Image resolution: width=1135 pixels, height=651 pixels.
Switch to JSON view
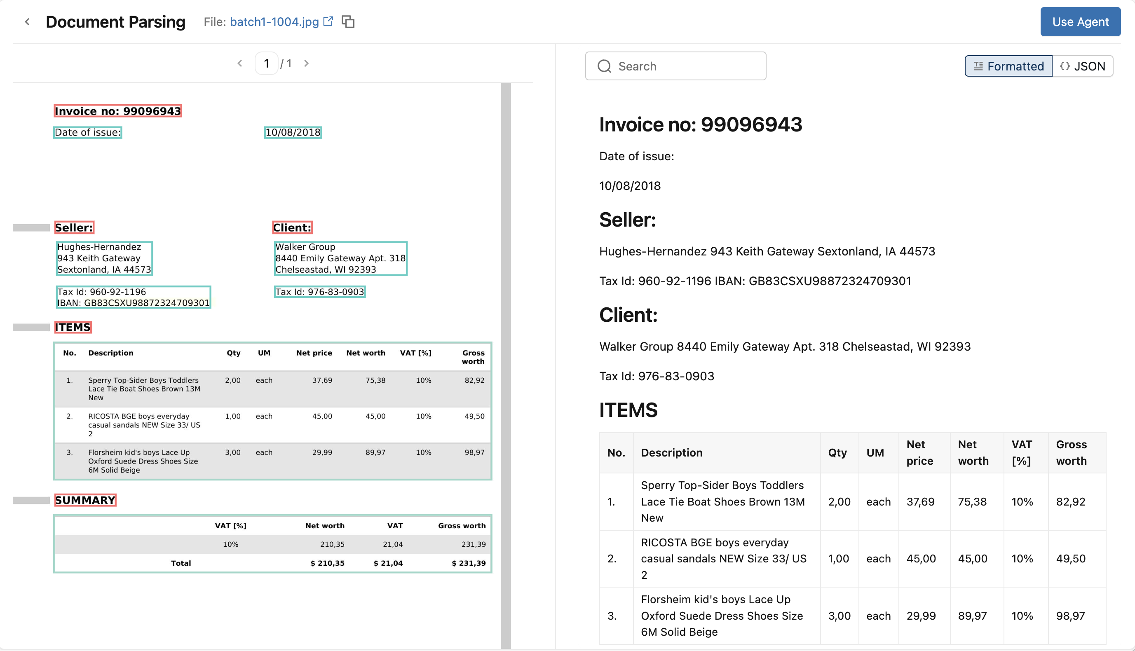coord(1083,66)
